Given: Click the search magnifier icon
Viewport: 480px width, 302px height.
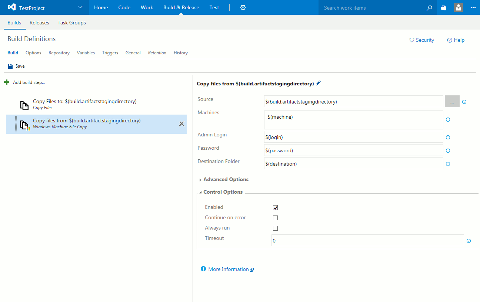Looking at the screenshot, I should coord(429,8).
